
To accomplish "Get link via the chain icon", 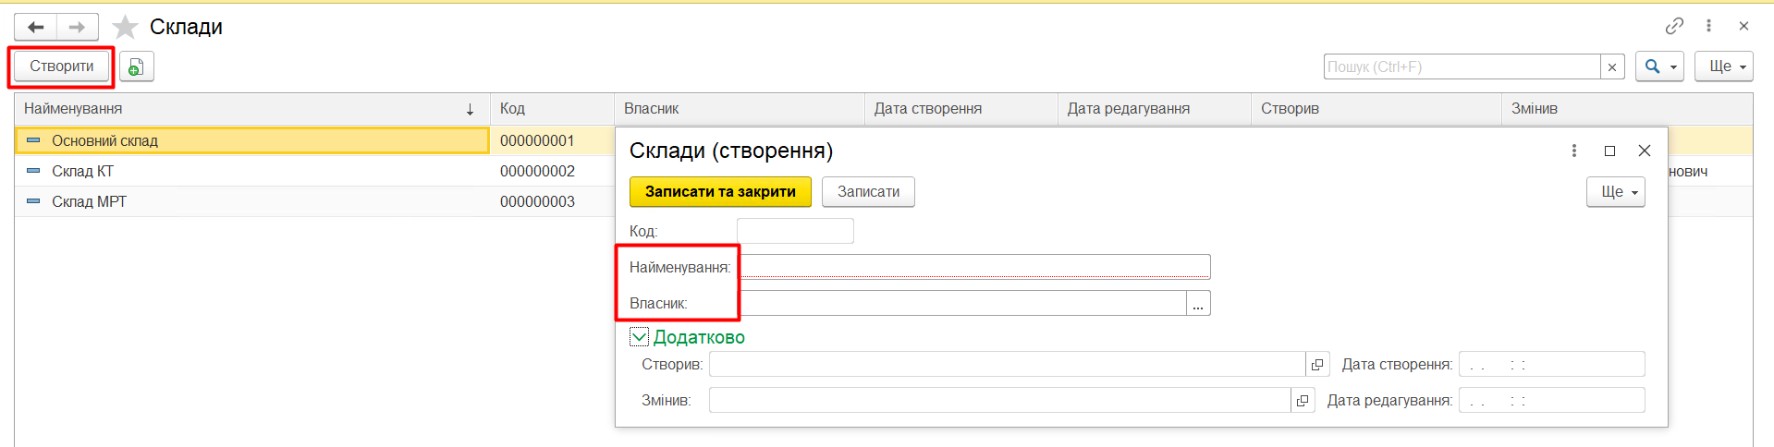I will coord(1674,26).
